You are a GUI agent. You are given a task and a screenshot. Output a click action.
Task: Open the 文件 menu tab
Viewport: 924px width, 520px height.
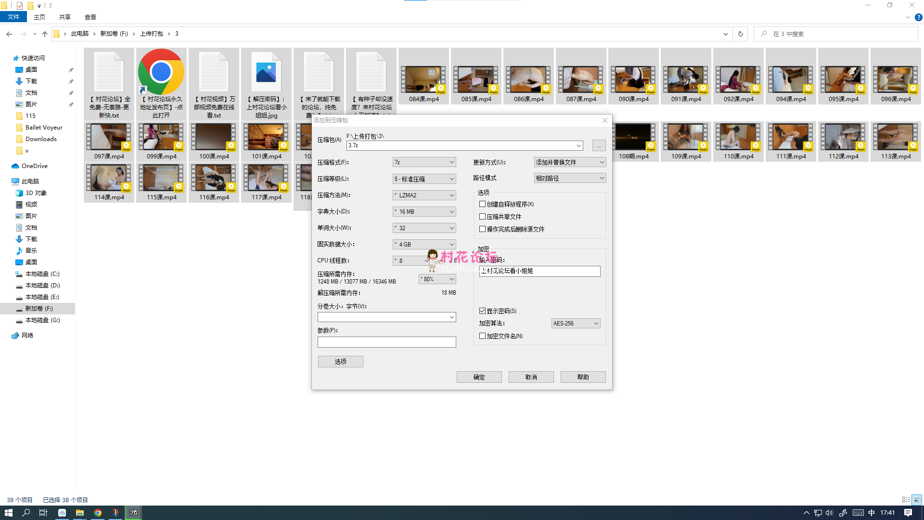13,17
